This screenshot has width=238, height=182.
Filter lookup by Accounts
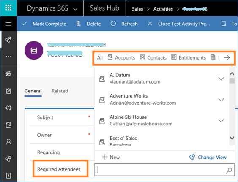pyautogui.click(x=121, y=57)
